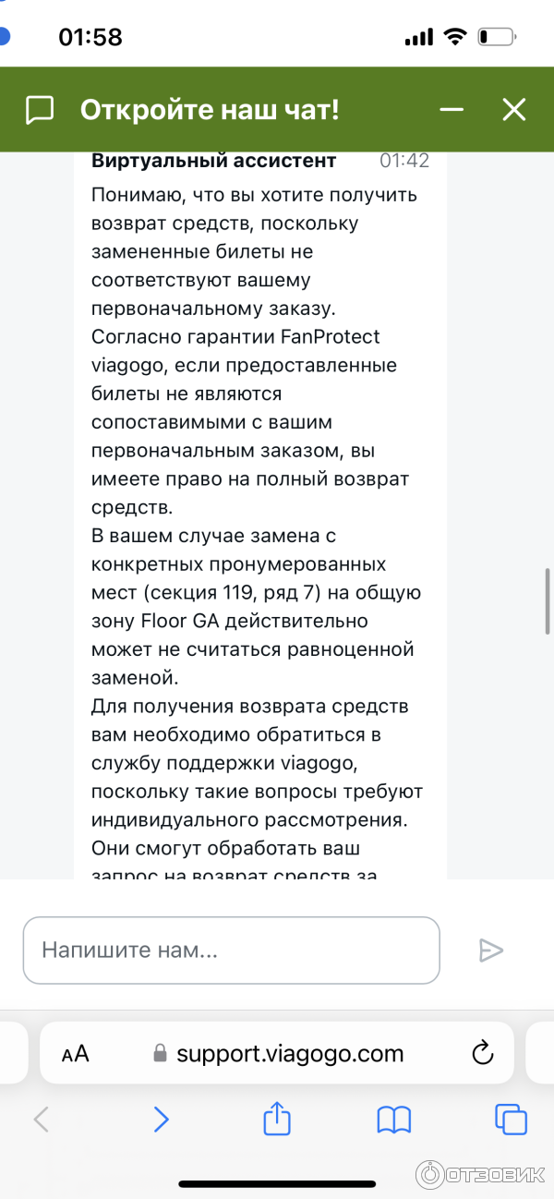Tap the padlock icon next to support.viagogo.com
Image resolution: width=554 pixels, height=1199 pixels.
159,1052
